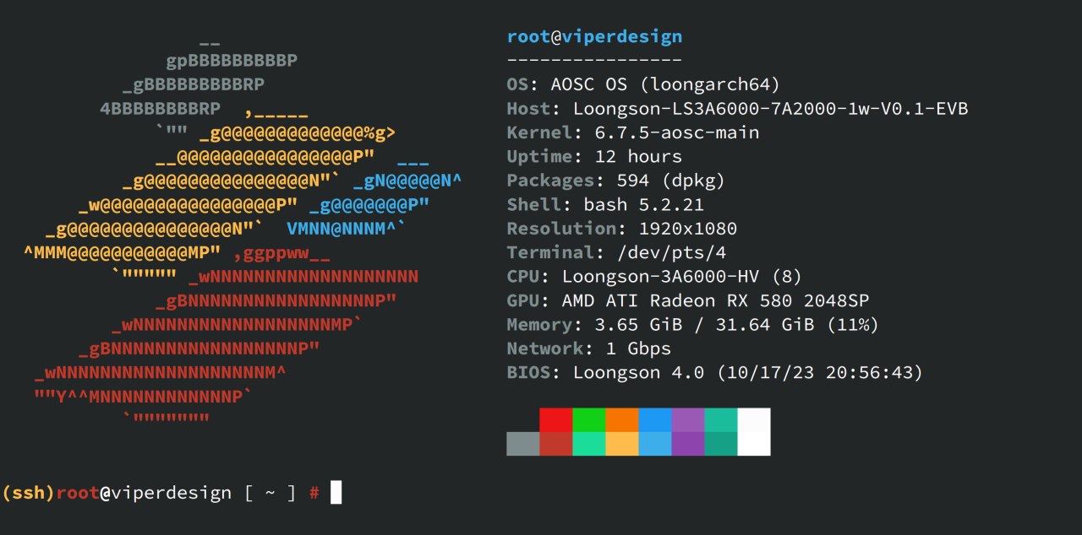Pick the orange swatch in the top palette row
The width and height of the screenshot is (1082, 535).
coord(621,420)
